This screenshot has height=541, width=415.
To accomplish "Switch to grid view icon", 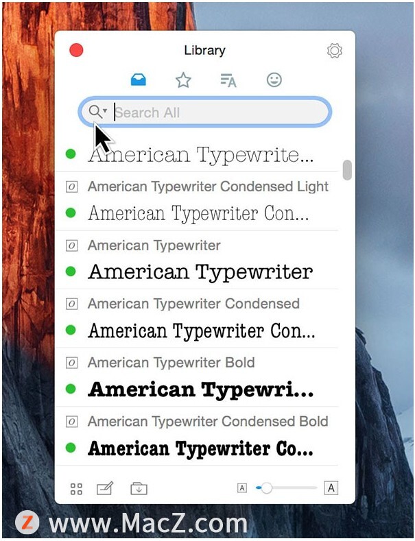I will pyautogui.click(x=76, y=489).
